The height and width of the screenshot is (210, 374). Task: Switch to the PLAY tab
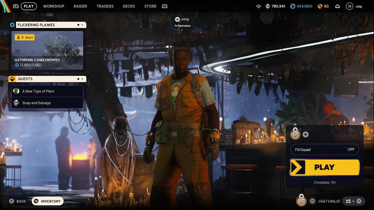(x=29, y=6)
